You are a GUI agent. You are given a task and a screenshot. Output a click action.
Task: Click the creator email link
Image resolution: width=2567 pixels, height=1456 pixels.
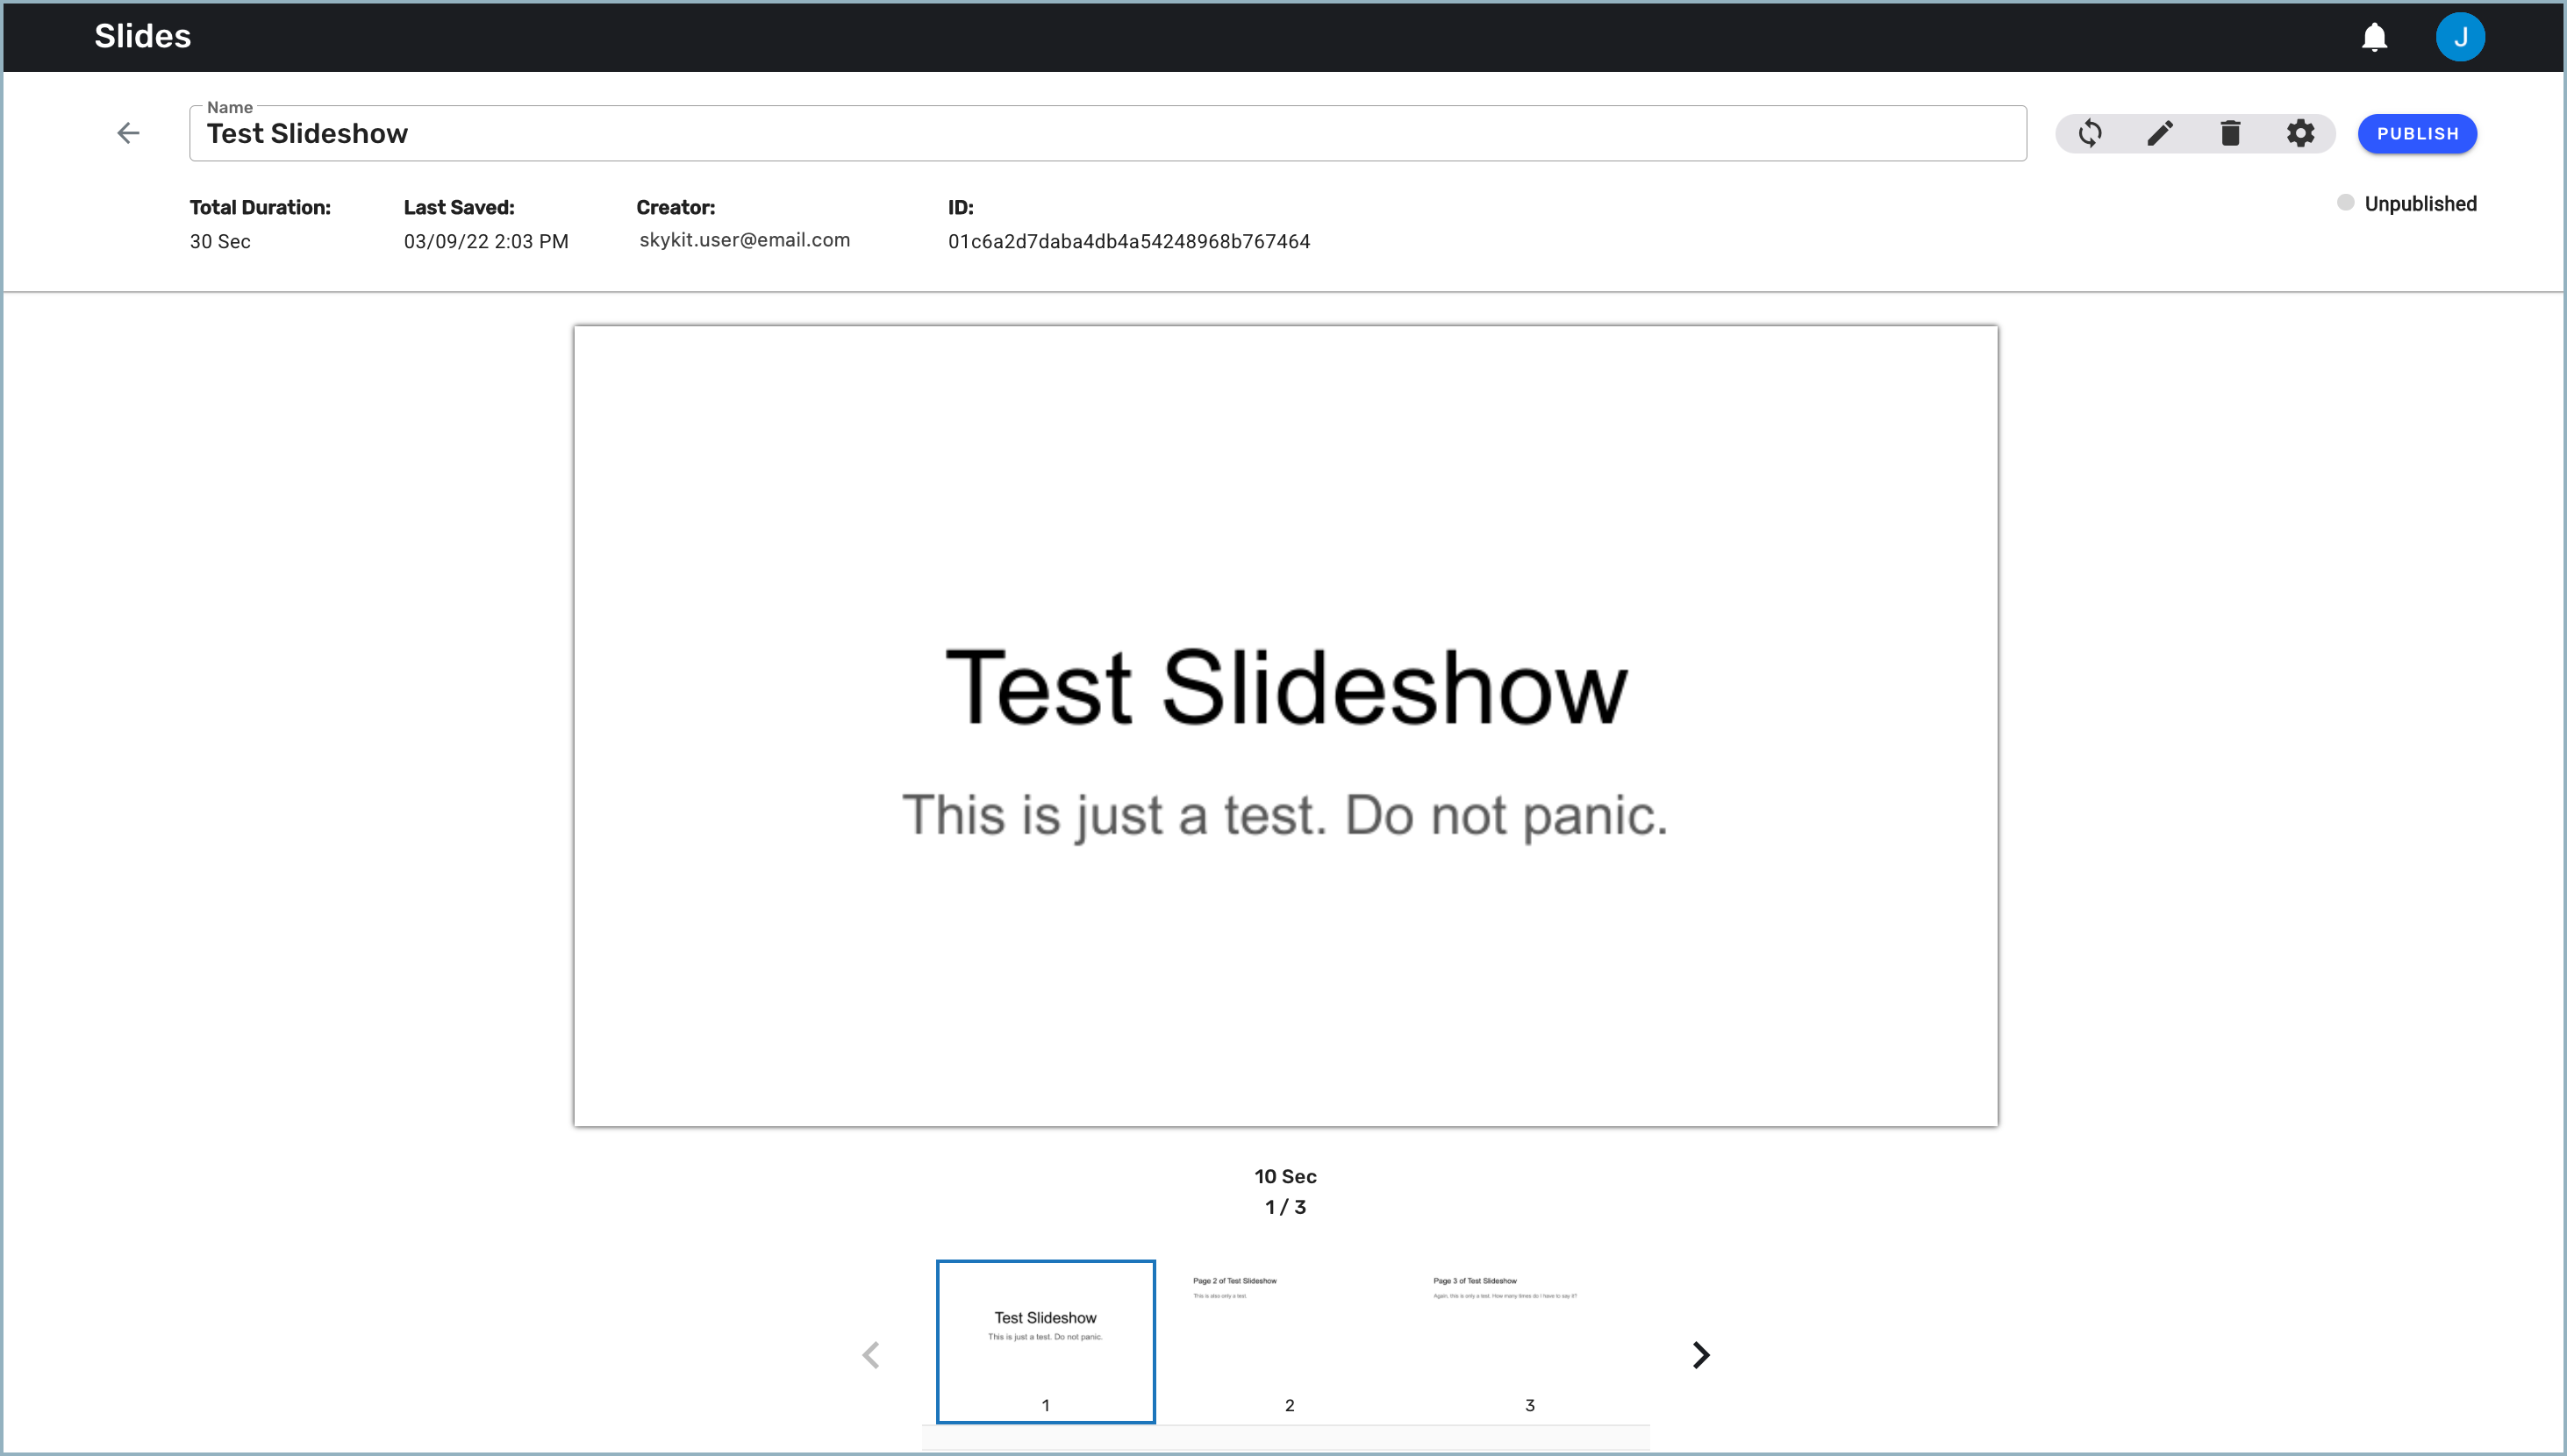[744, 239]
